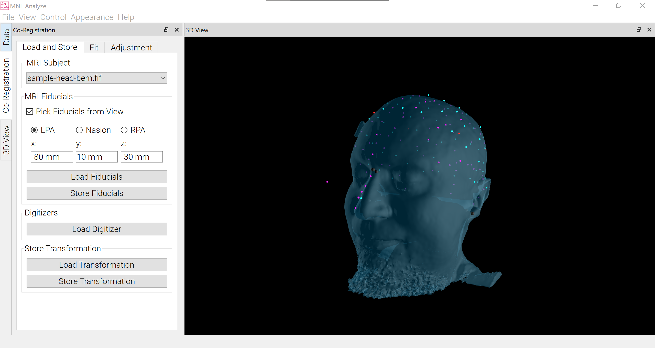
Task: Open the Data side tab
Action: 6,37
